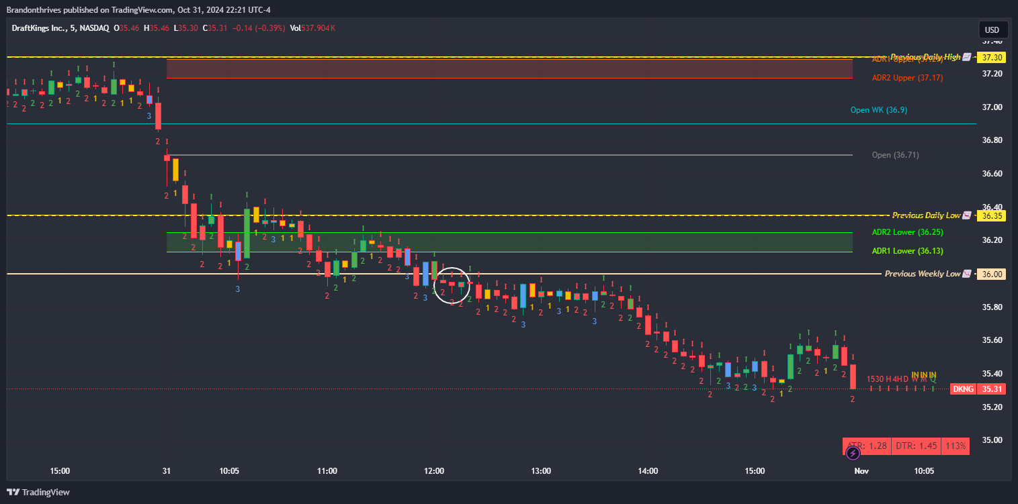Click the 35.80 price scale value

coord(992,307)
